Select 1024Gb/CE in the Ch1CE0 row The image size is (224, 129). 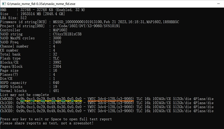162,103
